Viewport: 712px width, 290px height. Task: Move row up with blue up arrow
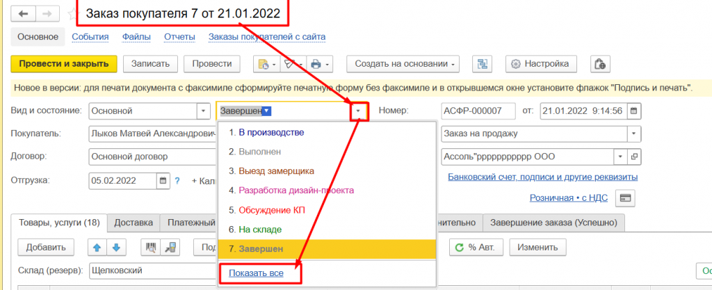pos(97,248)
